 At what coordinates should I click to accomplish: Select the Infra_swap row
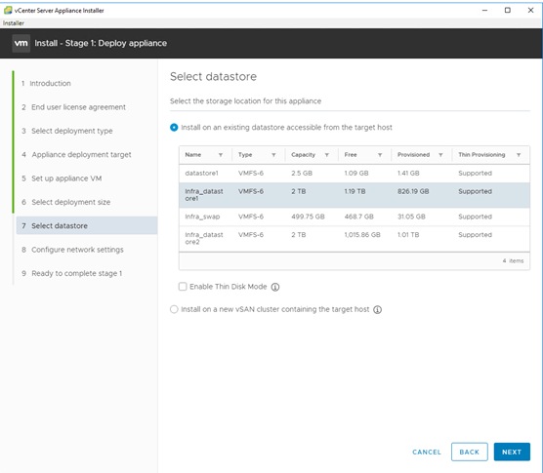355,217
